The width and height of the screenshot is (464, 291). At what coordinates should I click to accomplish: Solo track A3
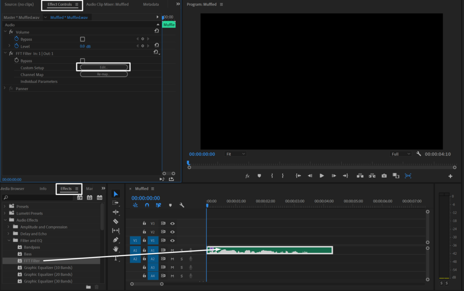coord(182,267)
